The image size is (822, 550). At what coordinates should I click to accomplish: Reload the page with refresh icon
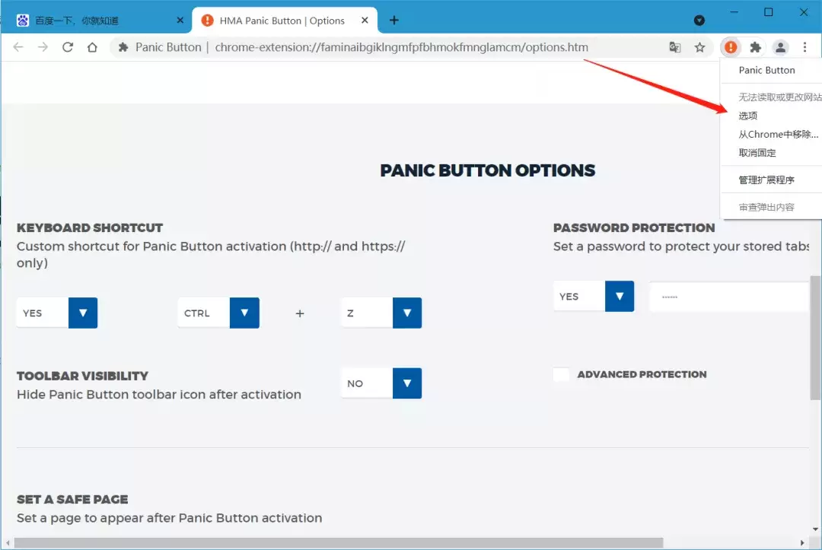click(68, 47)
